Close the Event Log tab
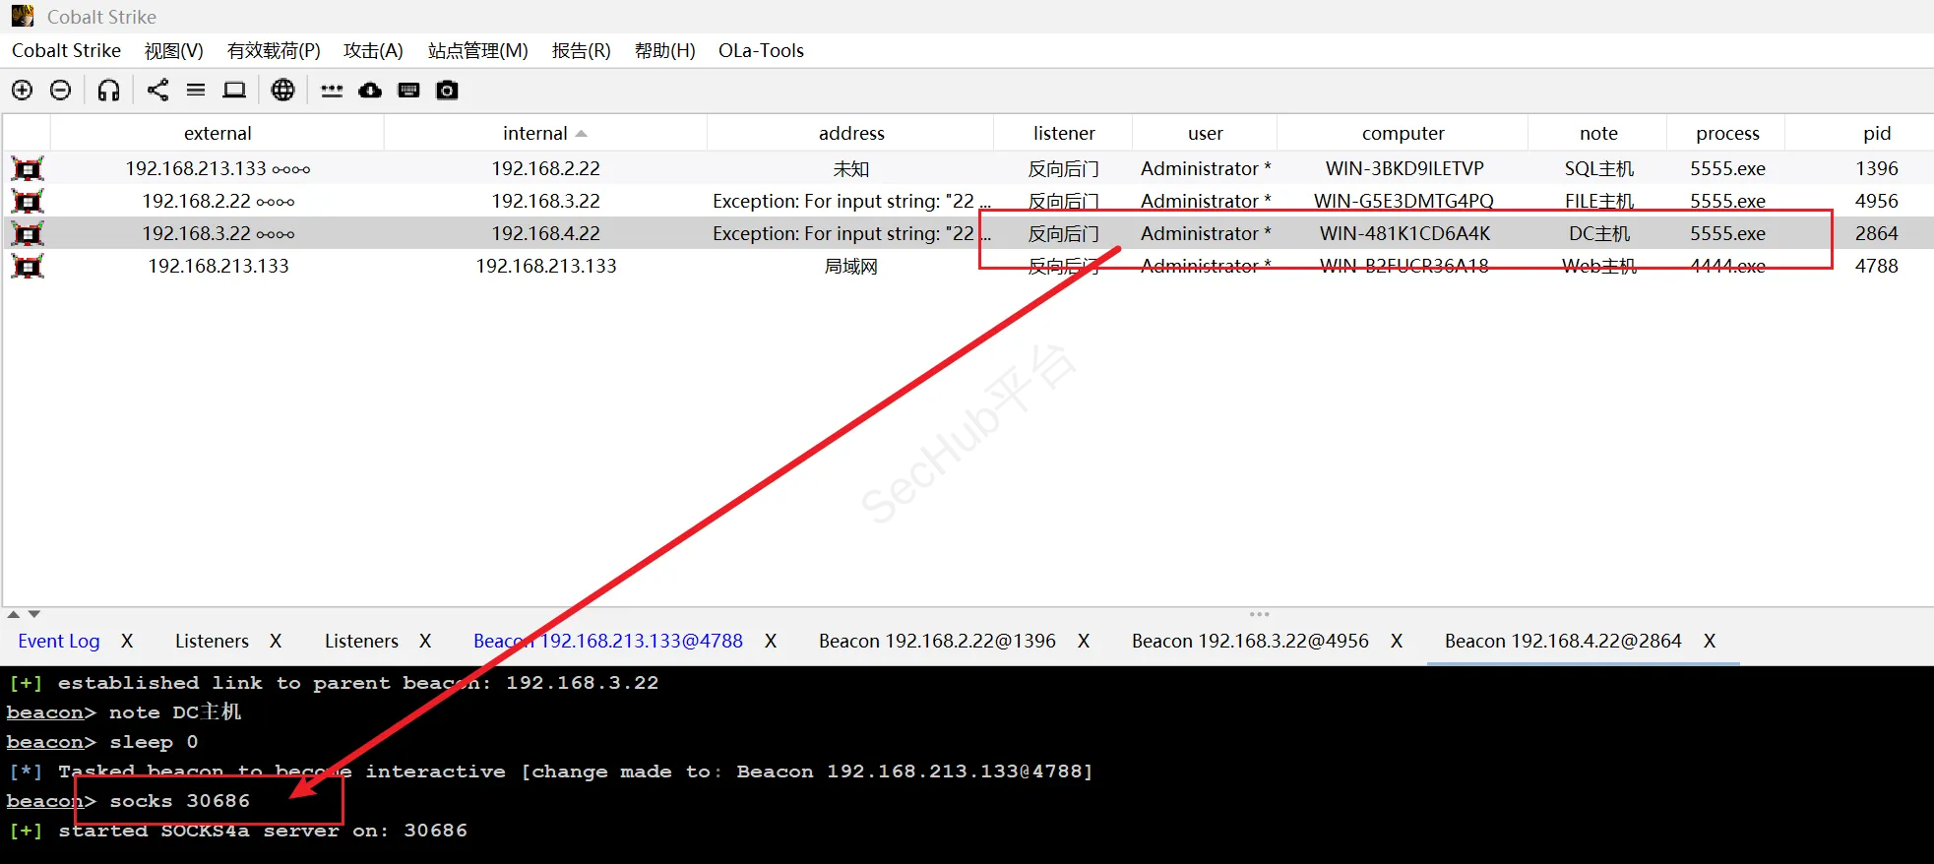This screenshot has width=1934, height=864. click(x=127, y=641)
